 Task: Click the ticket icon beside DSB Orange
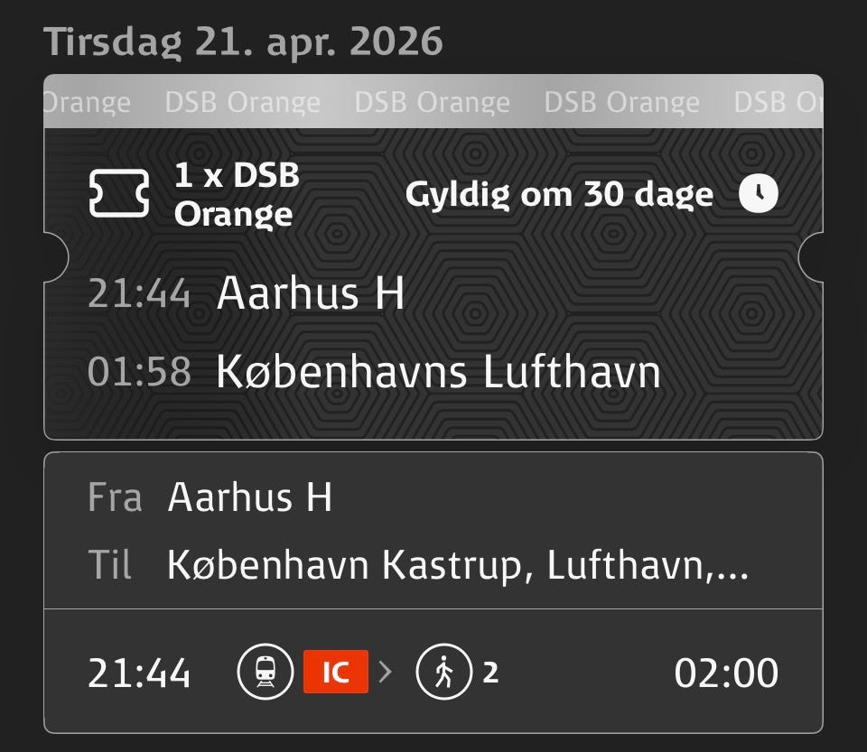point(119,193)
